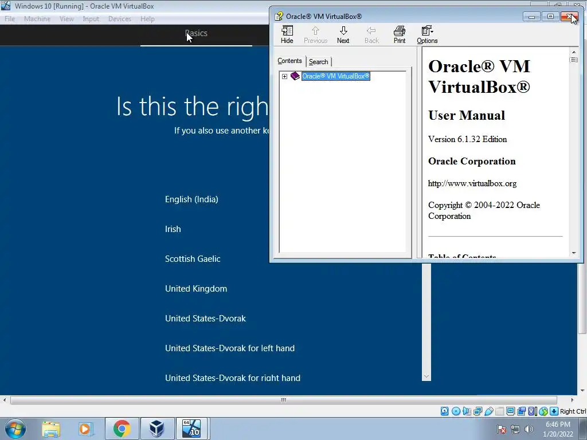Select United States-Dvorak for right hand layout

click(233, 378)
